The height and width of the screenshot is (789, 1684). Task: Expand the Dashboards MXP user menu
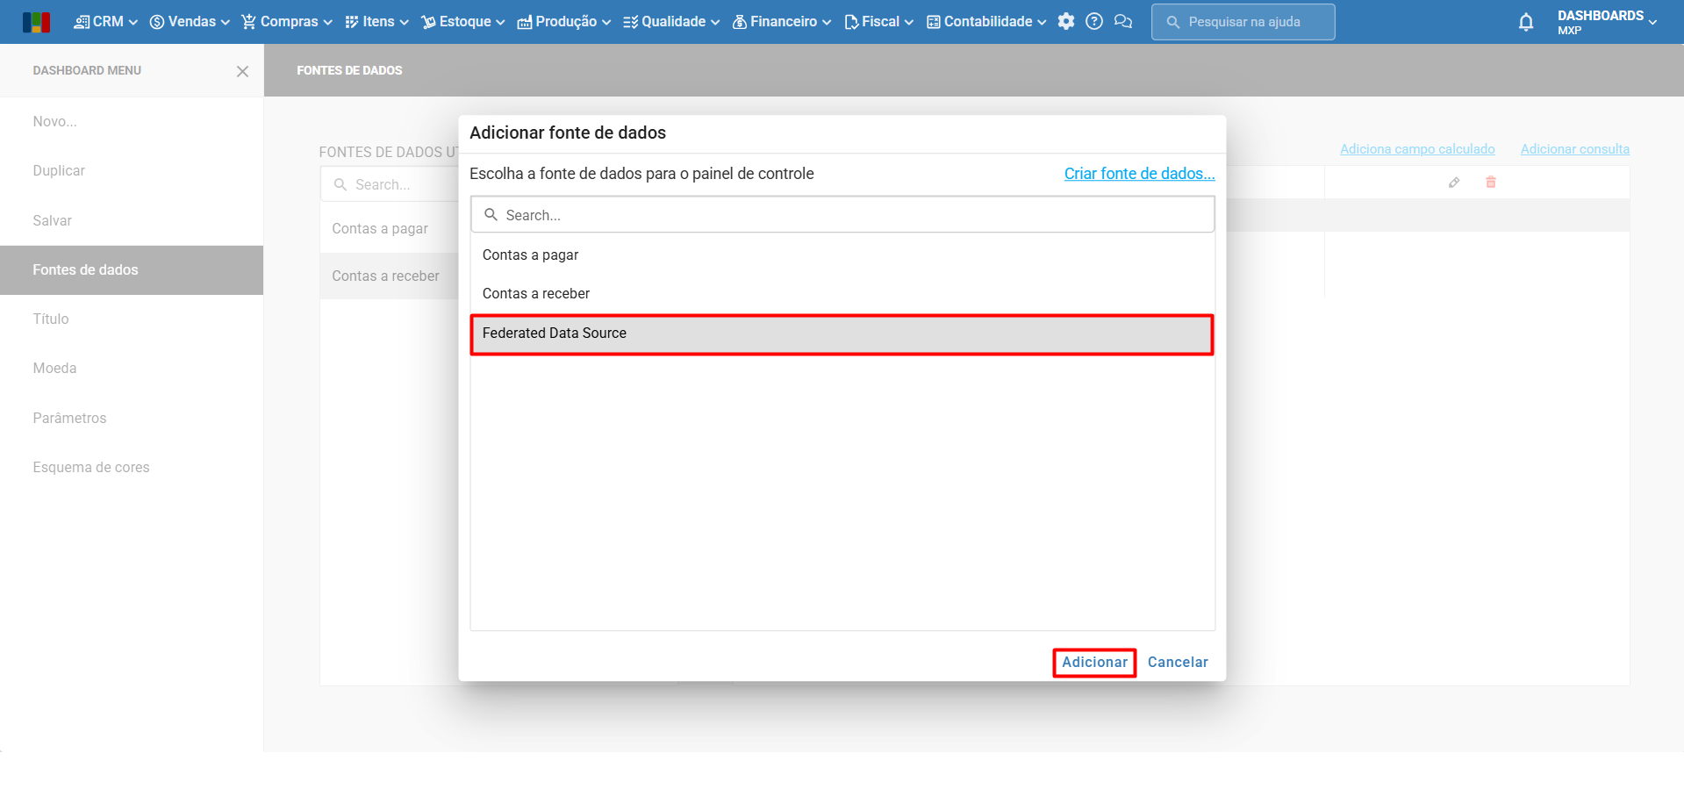1606,22
